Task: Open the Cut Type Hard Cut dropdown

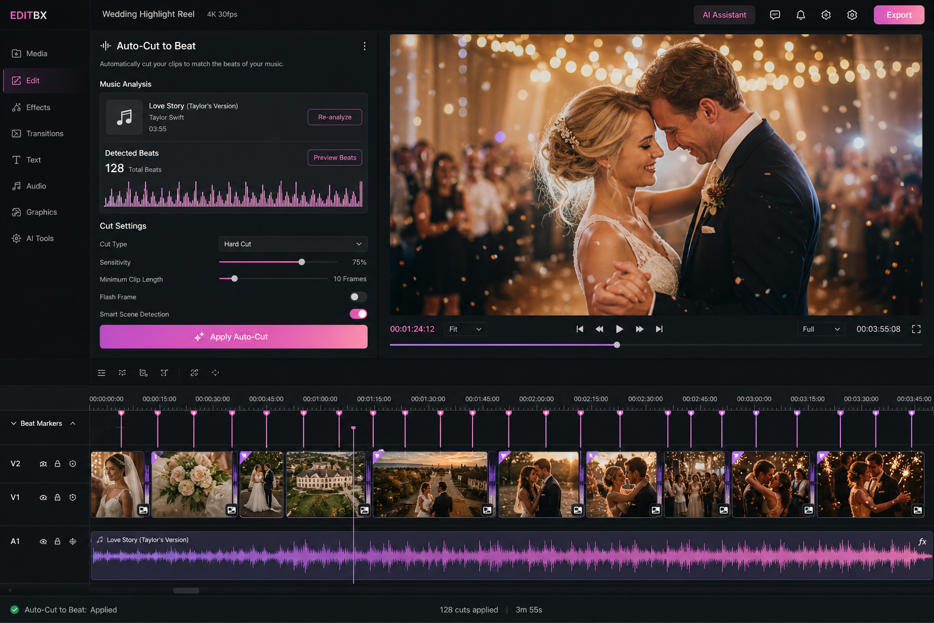Action: (293, 244)
